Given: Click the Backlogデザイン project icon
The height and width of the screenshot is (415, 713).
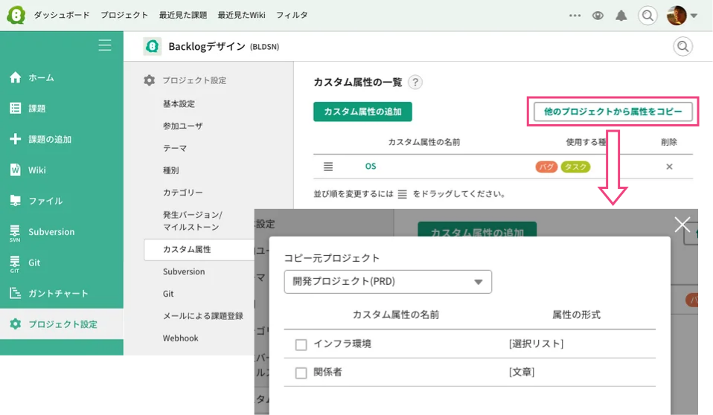Looking at the screenshot, I should [153, 46].
